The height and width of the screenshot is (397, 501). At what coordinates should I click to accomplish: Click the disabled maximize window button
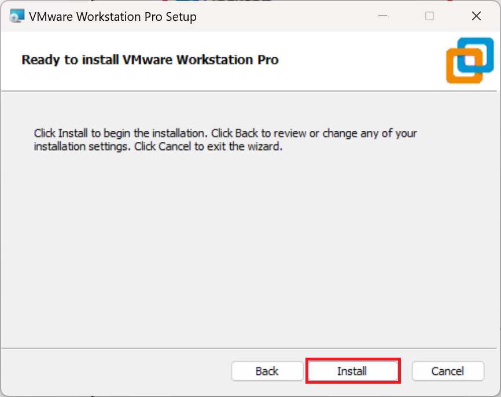(x=429, y=16)
